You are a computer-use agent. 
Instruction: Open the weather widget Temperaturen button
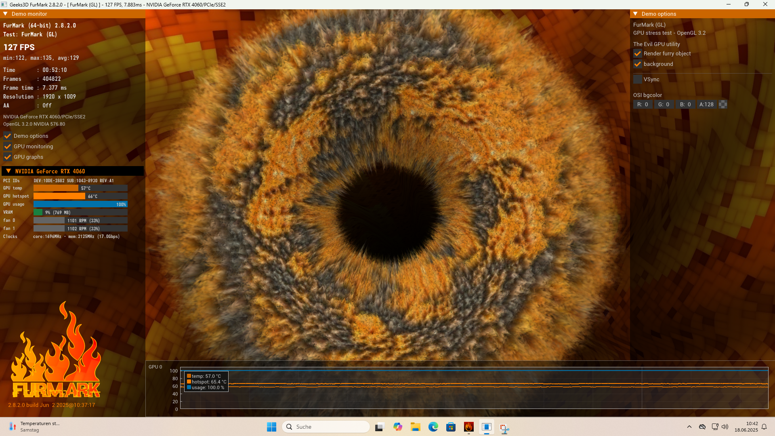34,427
